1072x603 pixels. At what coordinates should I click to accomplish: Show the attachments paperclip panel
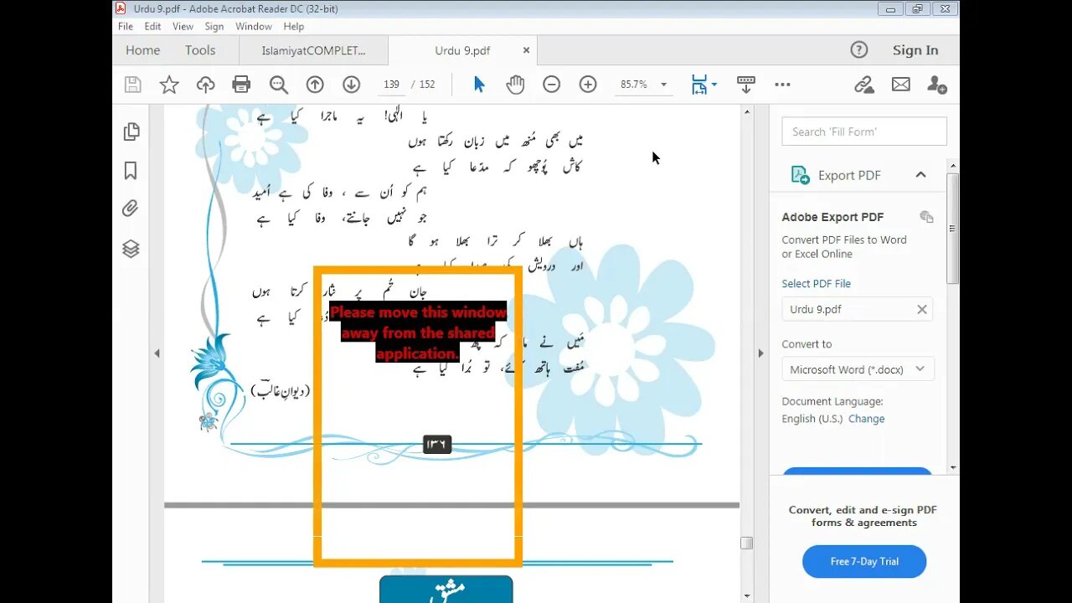[x=131, y=209]
